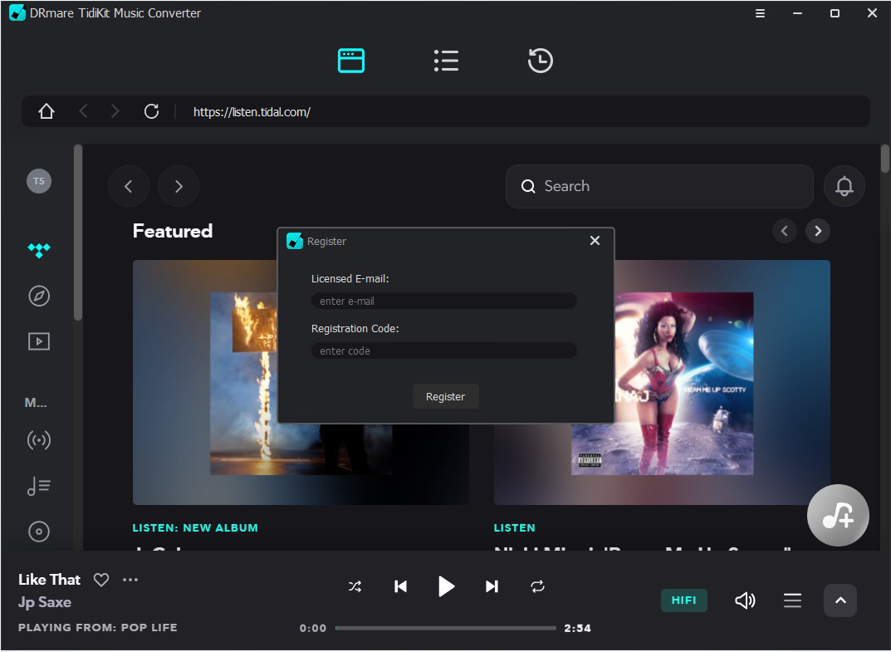This screenshot has height=652, width=891.
Task: Skip to next track
Action: [492, 586]
